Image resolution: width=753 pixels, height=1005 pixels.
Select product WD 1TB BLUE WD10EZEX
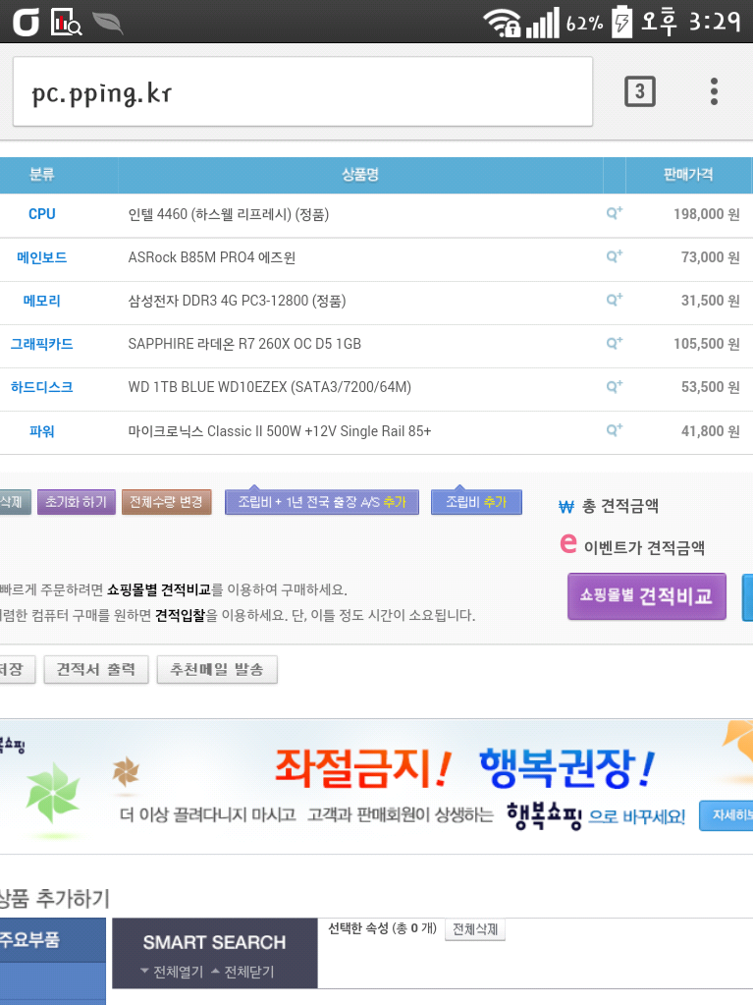coord(270,387)
